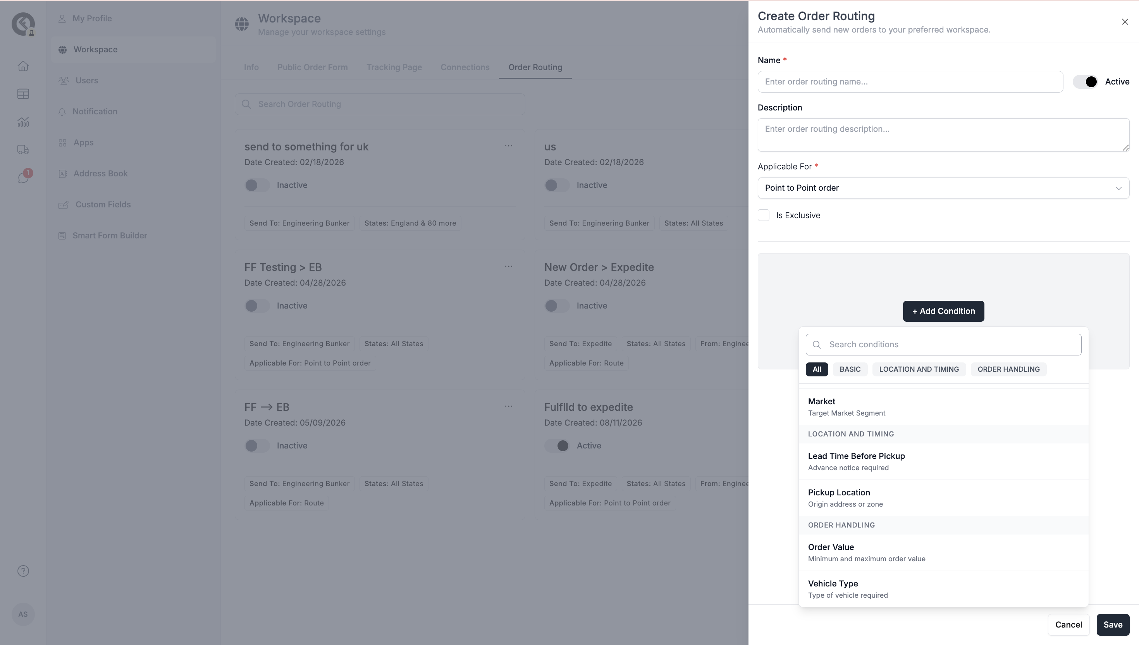Open options menu for FF Testing > EB
1139x645 pixels.
click(x=509, y=266)
